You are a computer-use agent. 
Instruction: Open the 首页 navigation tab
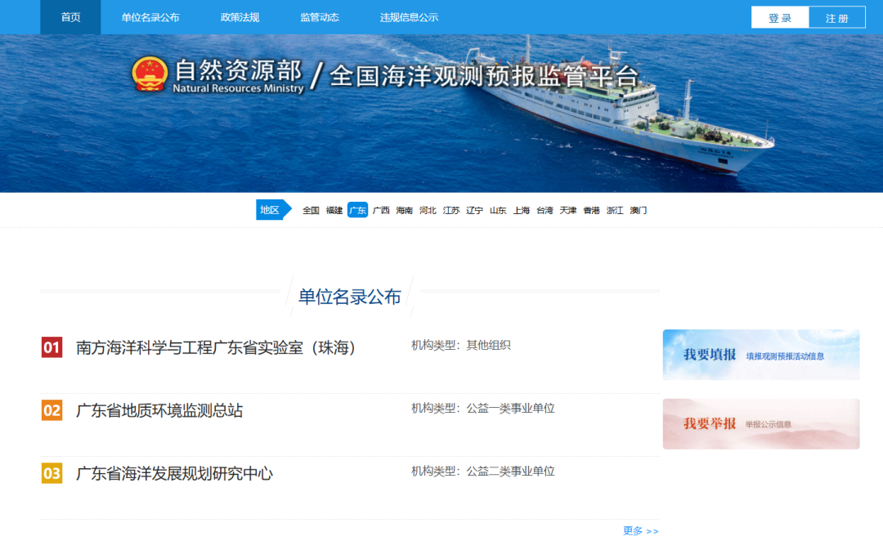pos(70,17)
